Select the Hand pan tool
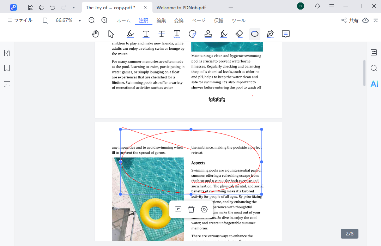The width and height of the screenshot is (381, 246). (x=95, y=34)
